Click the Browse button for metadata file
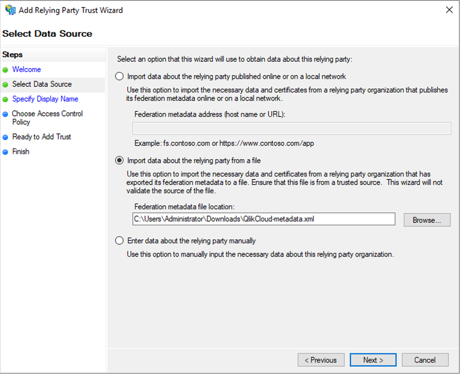The width and height of the screenshot is (461, 375). (x=427, y=220)
